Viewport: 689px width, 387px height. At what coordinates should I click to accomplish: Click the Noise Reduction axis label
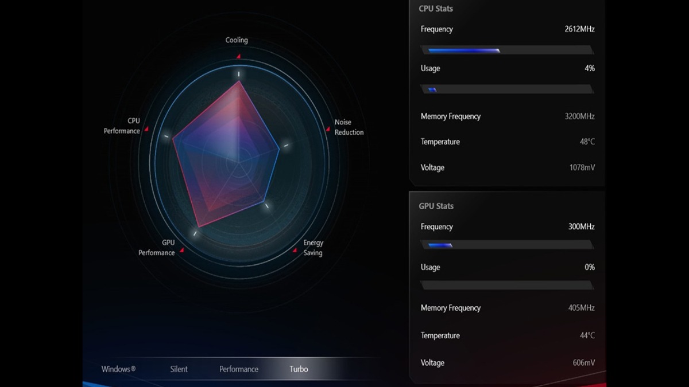pyautogui.click(x=349, y=127)
